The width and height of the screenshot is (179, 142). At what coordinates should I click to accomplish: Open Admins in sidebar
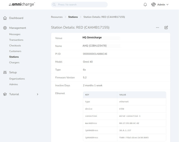(13, 84)
